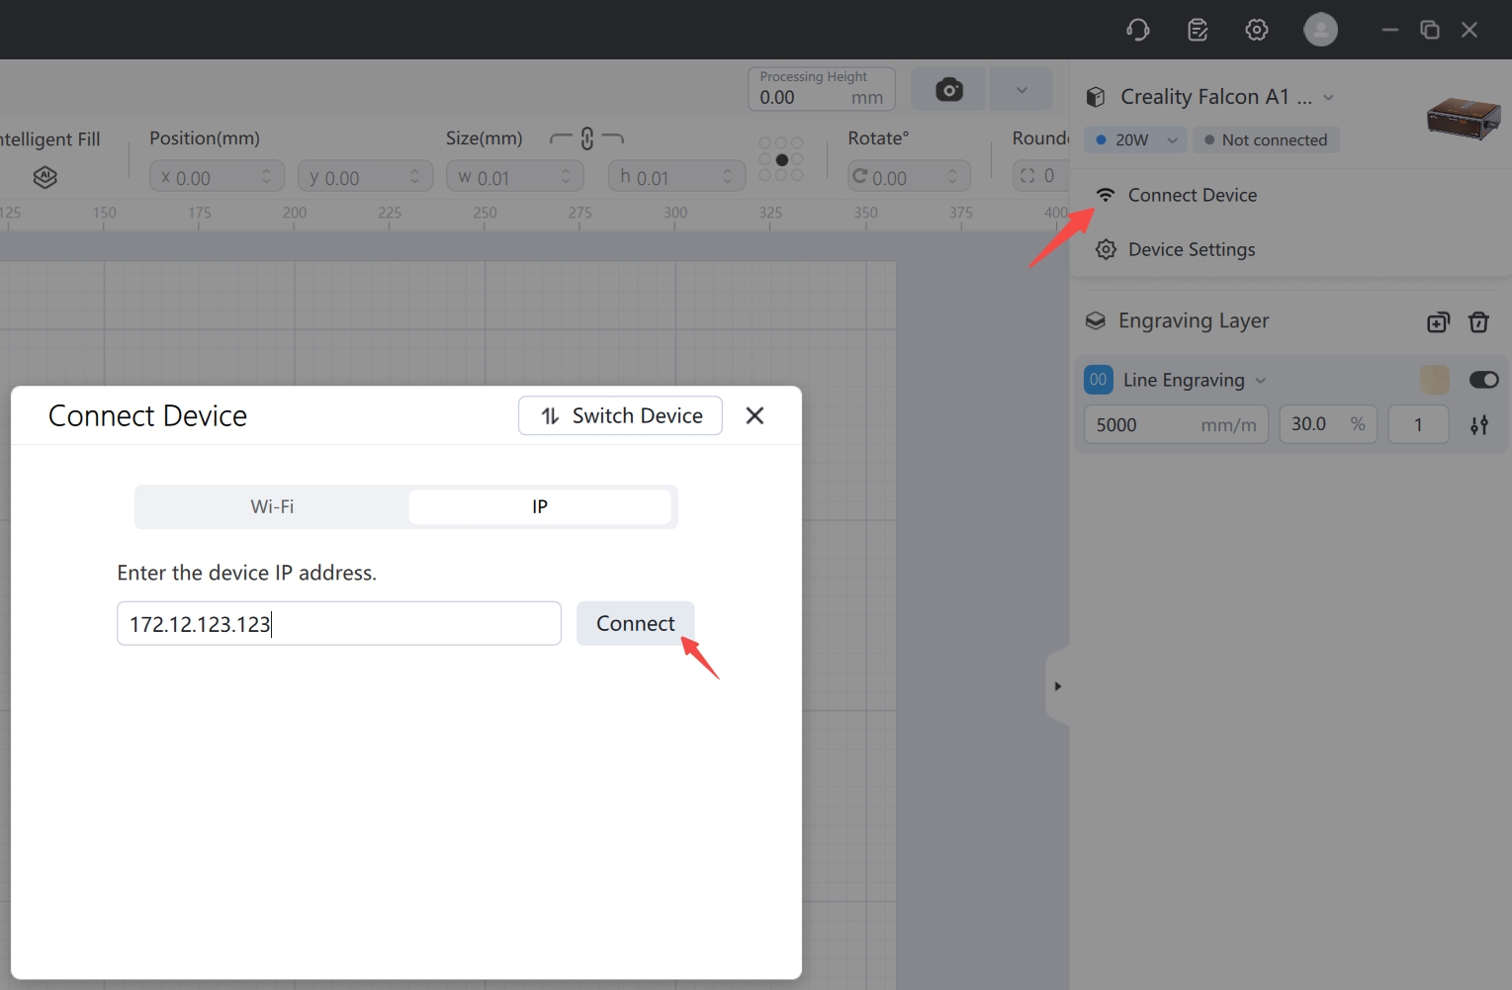Click the 'Enter the device IP address.' text

click(246, 573)
